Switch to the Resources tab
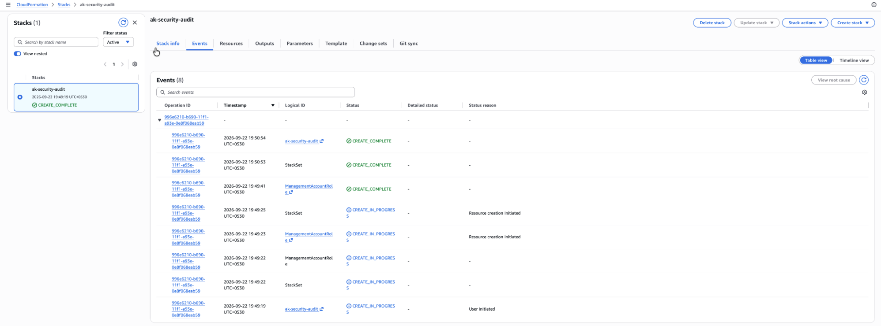 click(x=231, y=44)
